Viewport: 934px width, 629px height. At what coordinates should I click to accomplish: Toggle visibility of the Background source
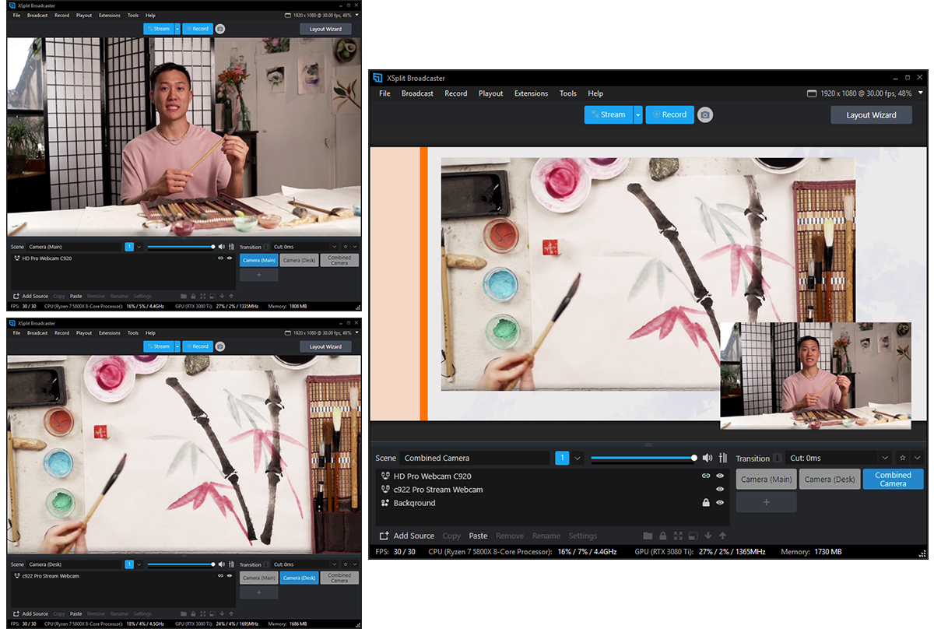coord(720,503)
